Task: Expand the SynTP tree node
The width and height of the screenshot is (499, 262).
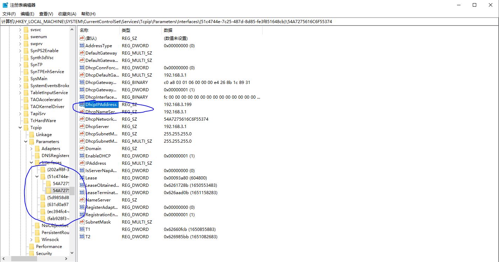Action: (20, 65)
